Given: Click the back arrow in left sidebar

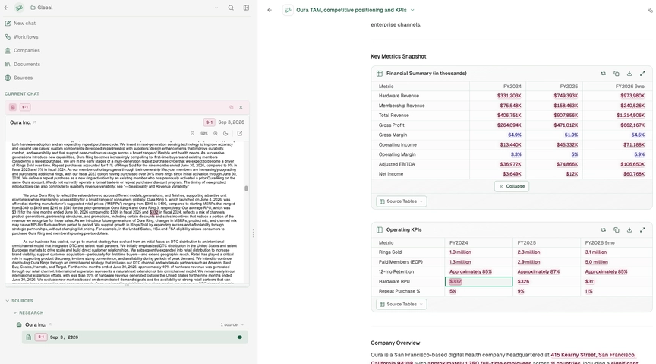Looking at the screenshot, I should pos(6,8).
